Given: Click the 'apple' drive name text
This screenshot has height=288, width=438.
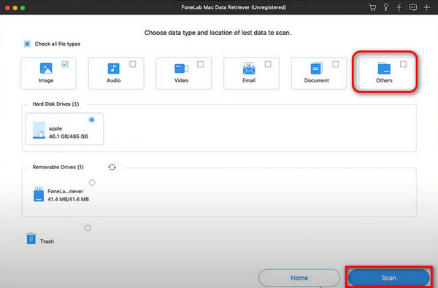Looking at the screenshot, I should pyautogui.click(x=55, y=128).
